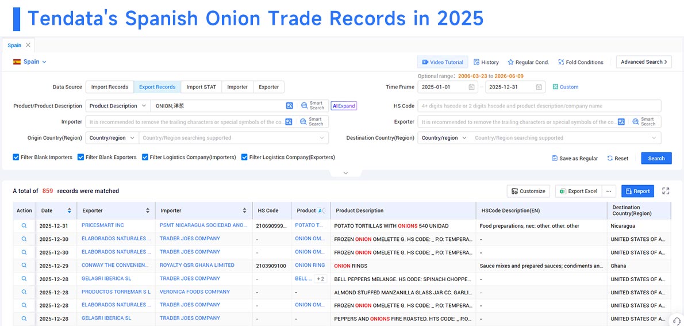View details of PRICESMART INC row

click(x=24, y=225)
